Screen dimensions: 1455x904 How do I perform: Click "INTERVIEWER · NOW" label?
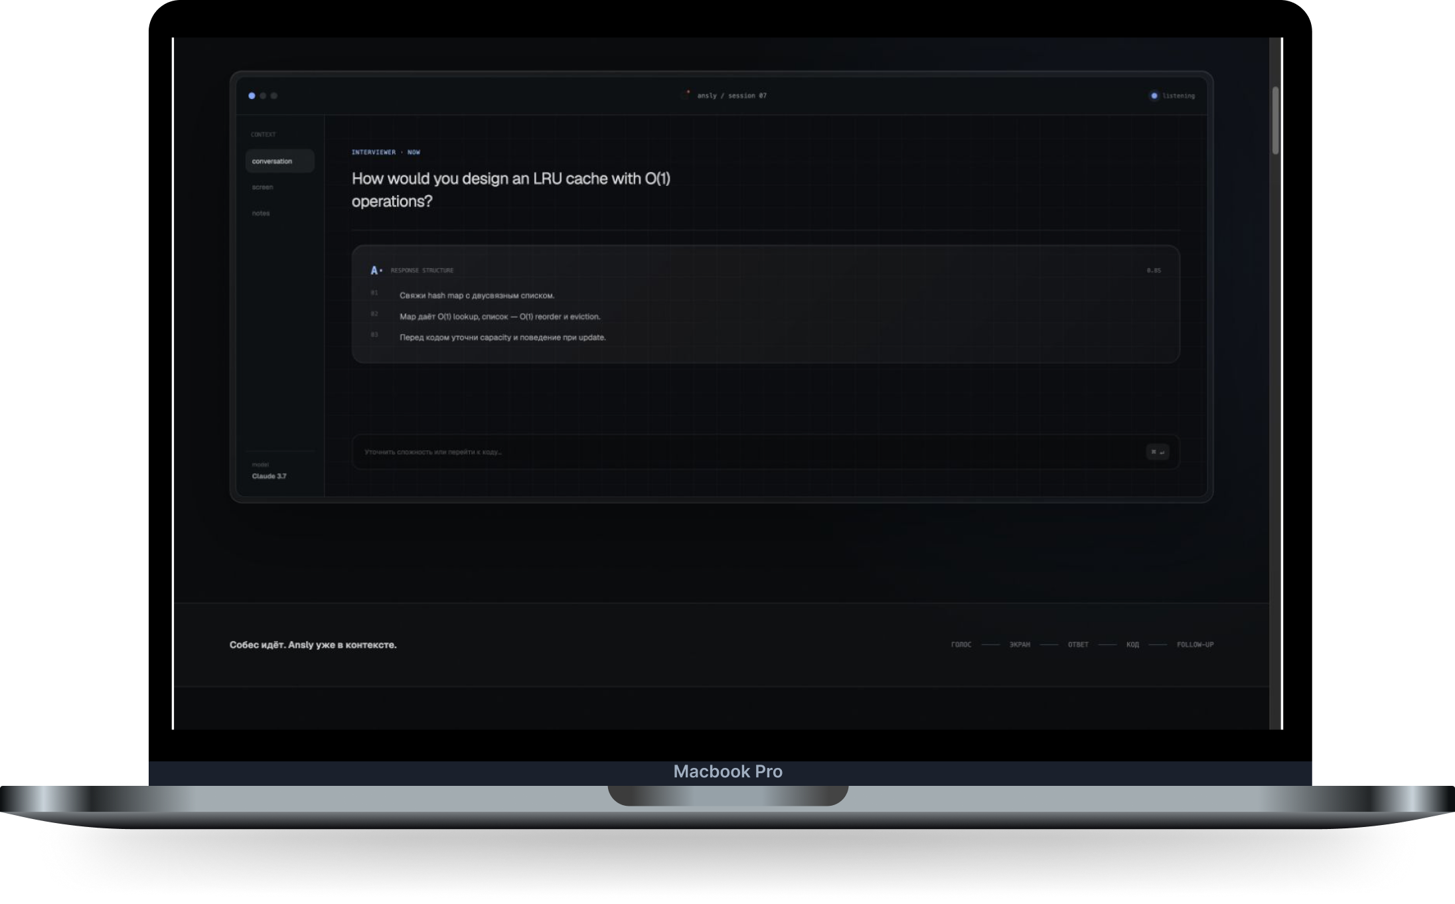tap(386, 152)
